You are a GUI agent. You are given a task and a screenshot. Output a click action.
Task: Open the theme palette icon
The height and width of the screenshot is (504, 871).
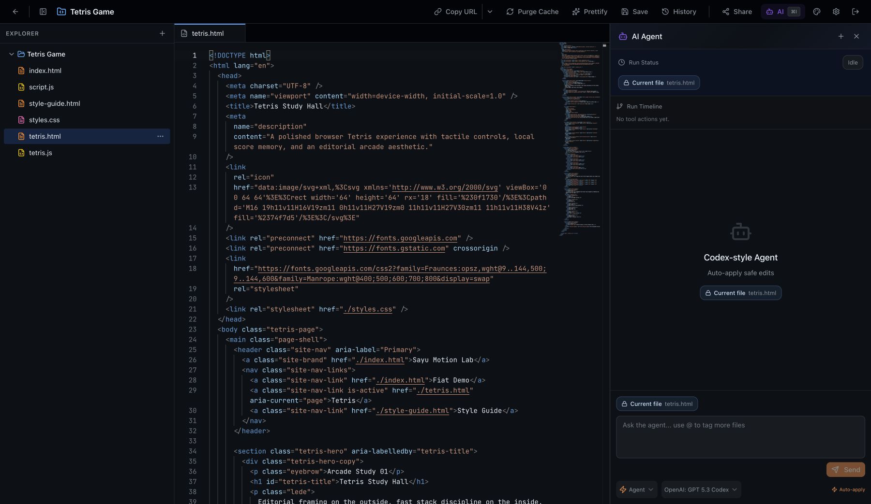point(817,12)
